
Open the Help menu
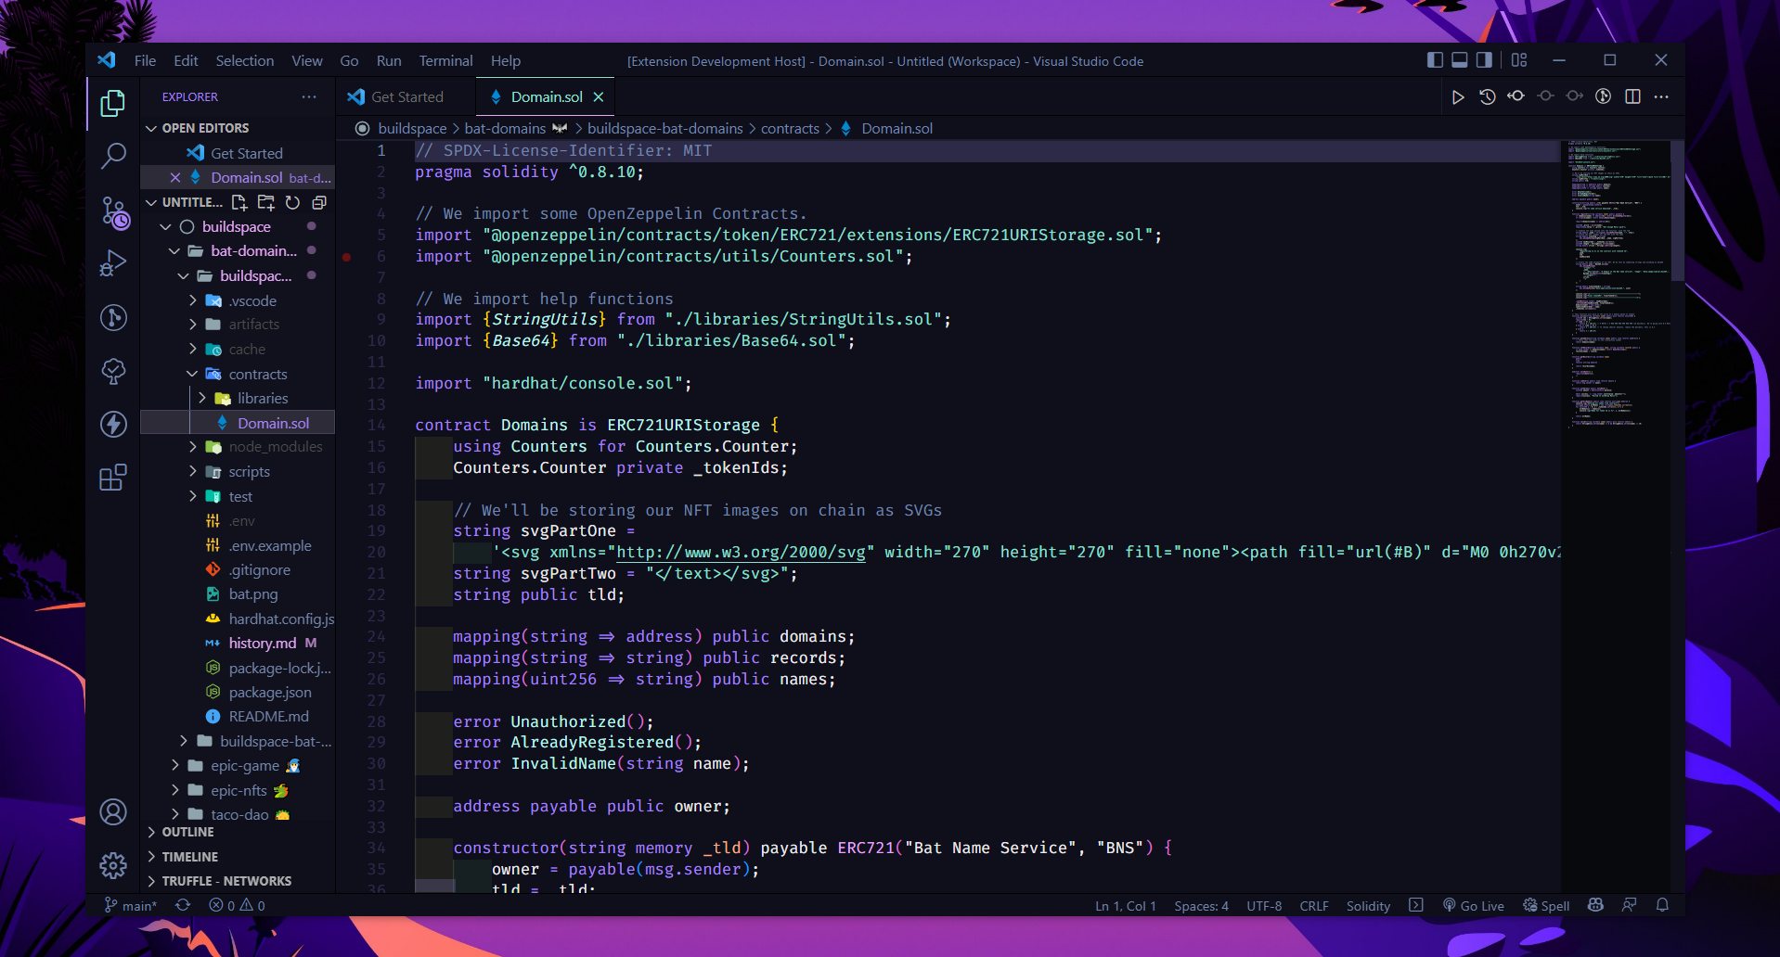506,60
